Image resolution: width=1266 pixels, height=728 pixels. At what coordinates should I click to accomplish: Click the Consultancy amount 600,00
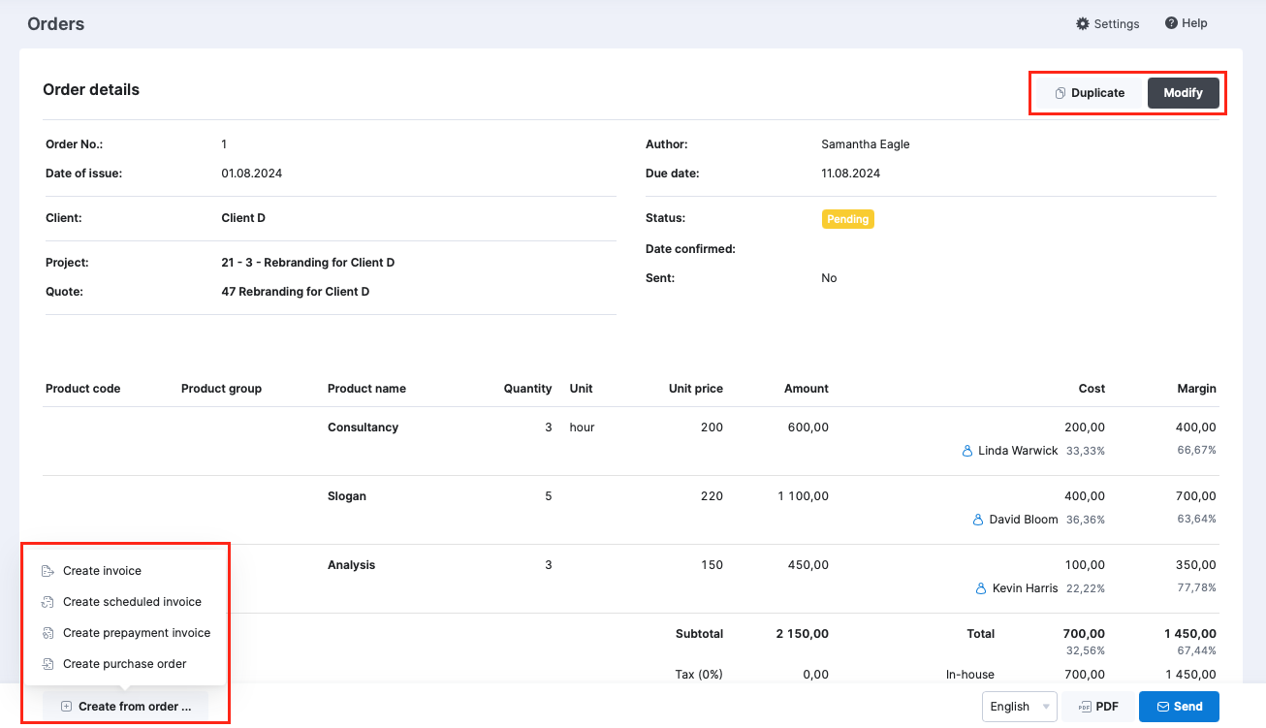click(807, 427)
